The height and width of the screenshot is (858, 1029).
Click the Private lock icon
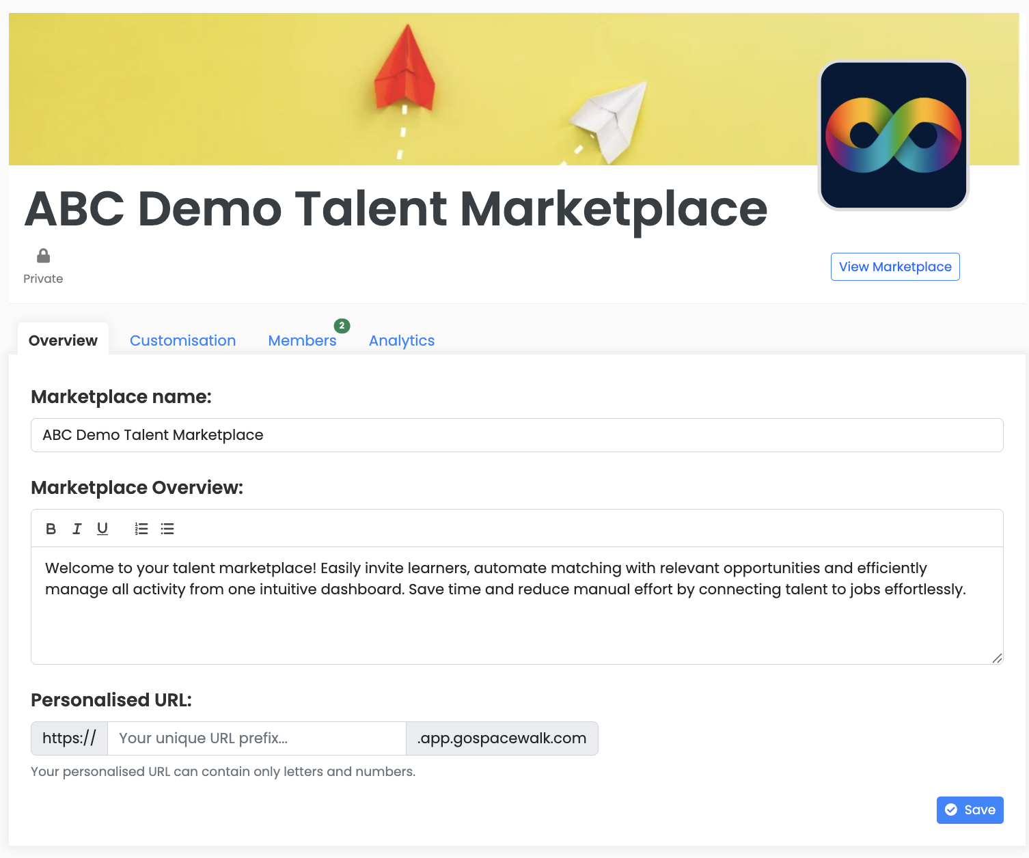43,256
